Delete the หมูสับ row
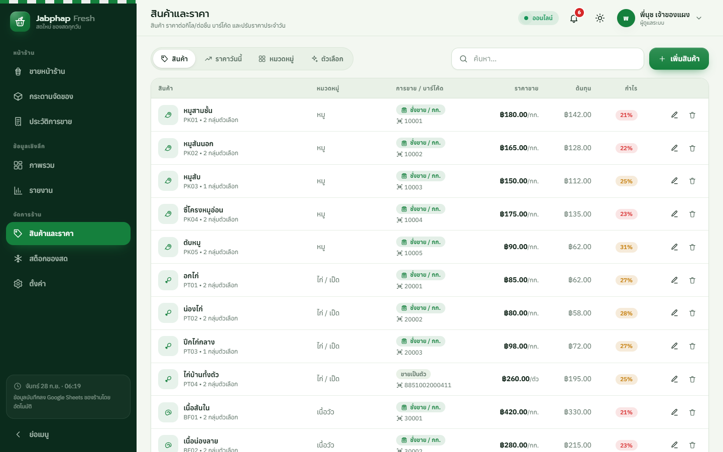Image resolution: width=723 pixels, height=452 pixels. coord(692,181)
